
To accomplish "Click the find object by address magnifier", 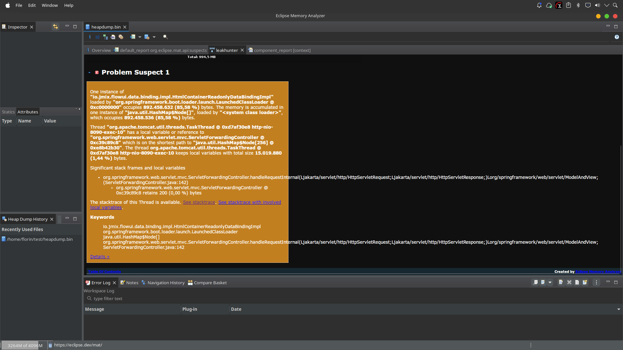I will pyautogui.click(x=165, y=37).
